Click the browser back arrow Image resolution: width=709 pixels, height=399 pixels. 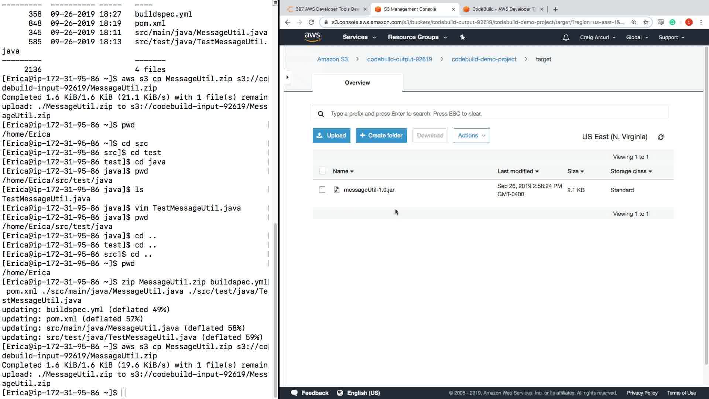pyautogui.click(x=288, y=22)
